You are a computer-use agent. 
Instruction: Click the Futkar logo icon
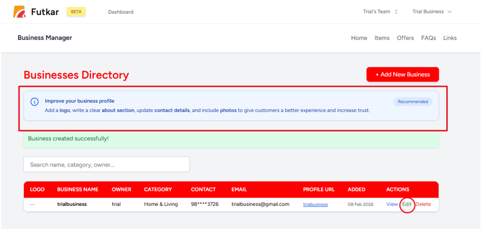19,12
